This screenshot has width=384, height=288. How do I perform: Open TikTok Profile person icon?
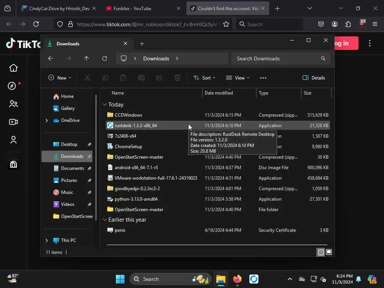13,140
